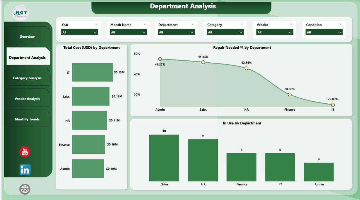Click chevron icon beside Year slicer header
This screenshot has width=360, height=200.
pos(96,24)
